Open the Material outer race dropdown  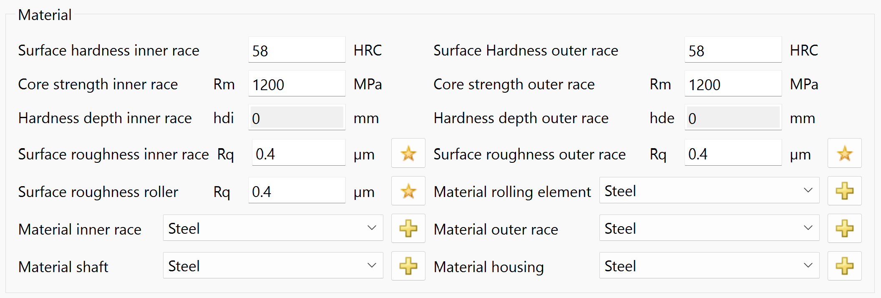tap(709, 228)
